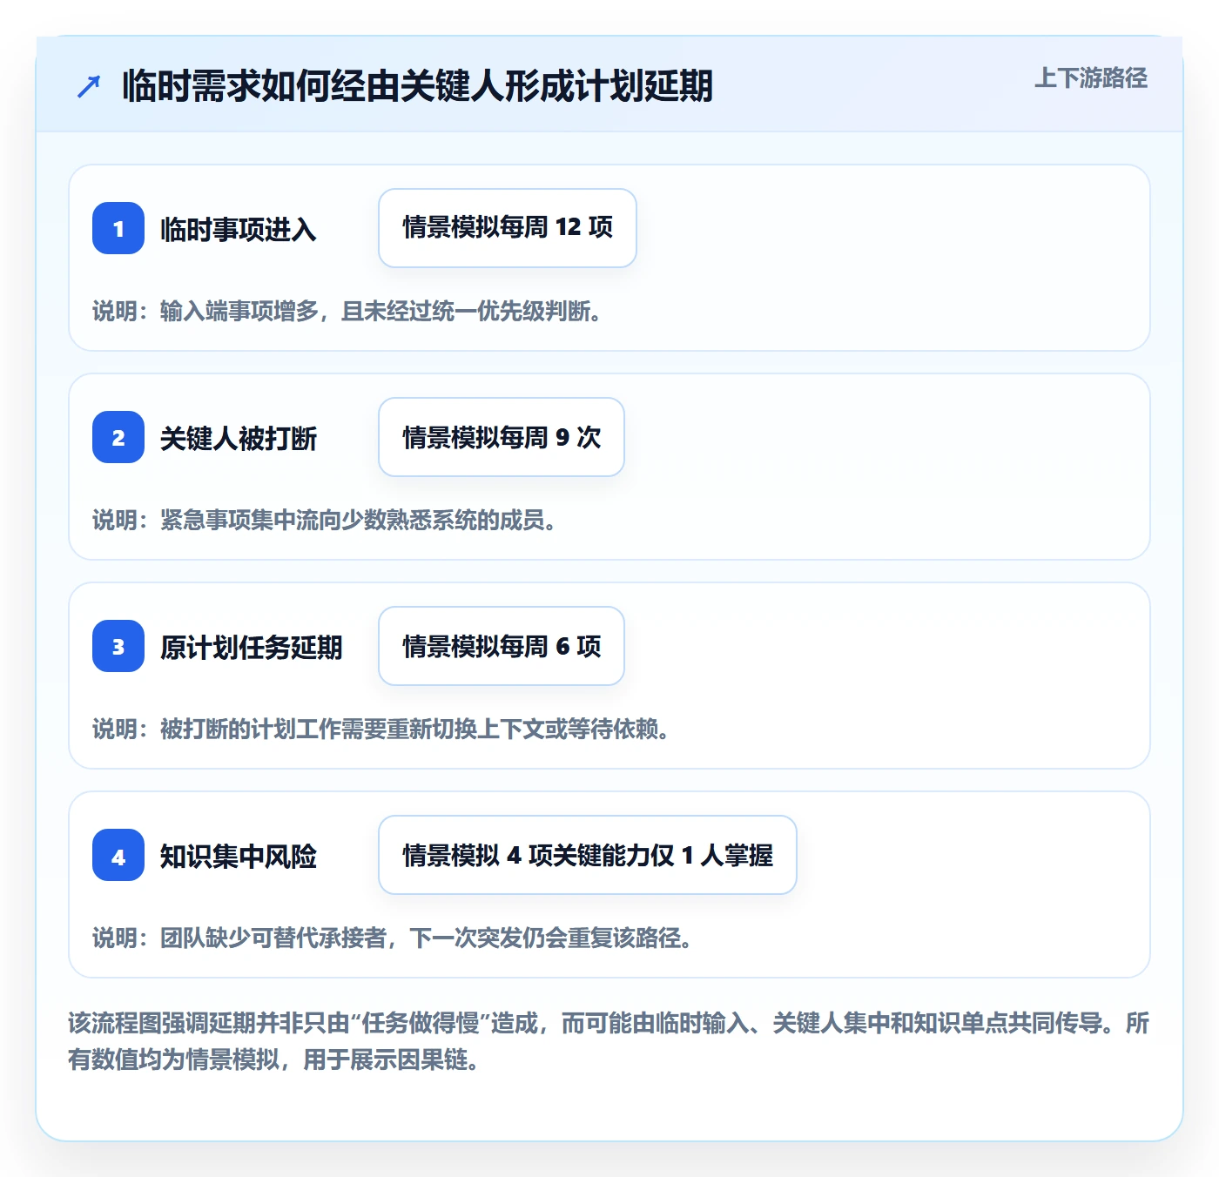Click the 临时事项进入 step heading
Screen dimensions: 1219x1177
coord(239,229)
